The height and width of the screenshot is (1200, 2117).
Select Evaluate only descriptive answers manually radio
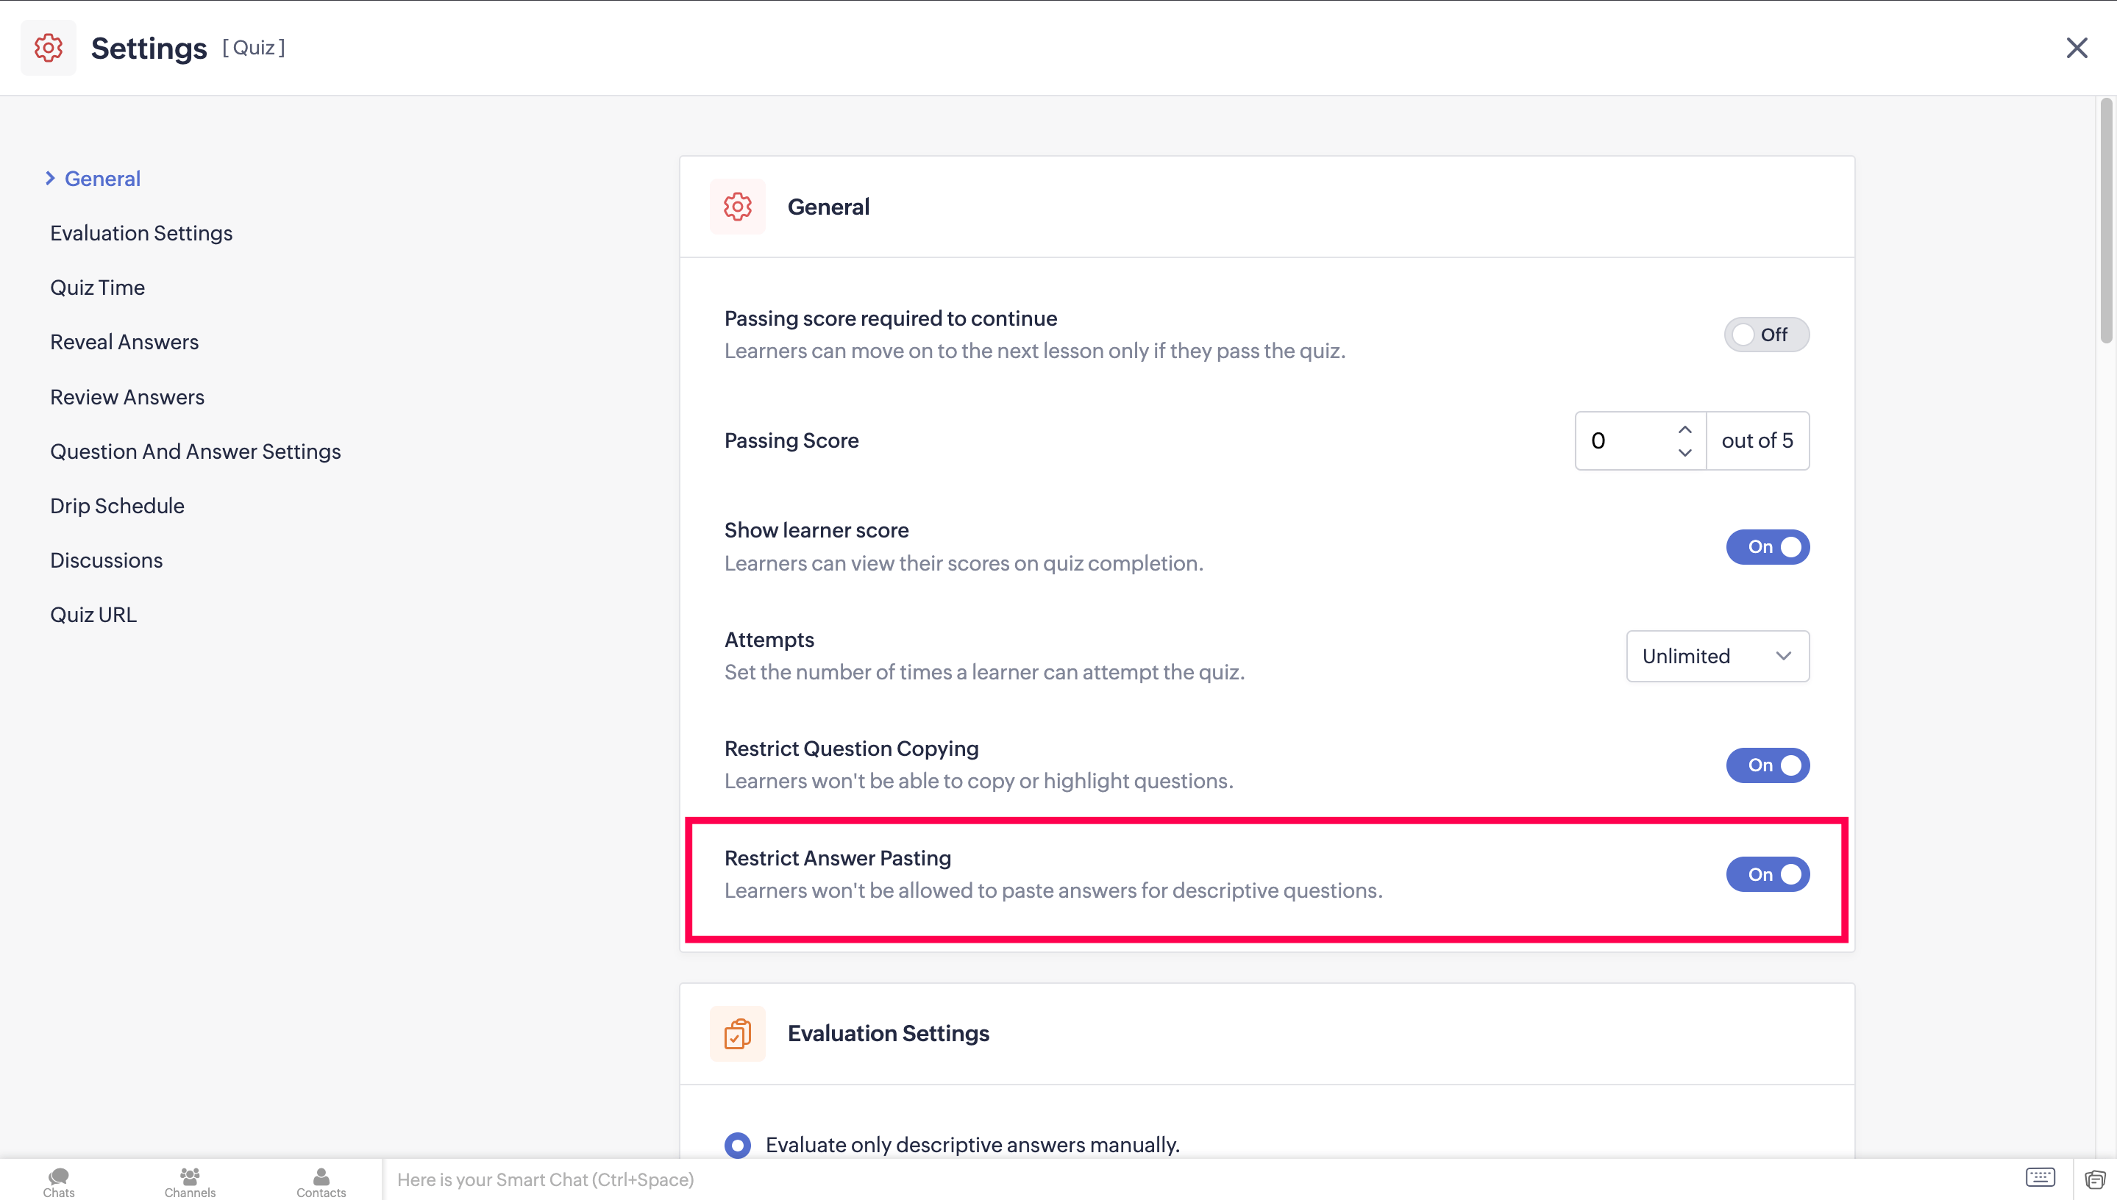click(x=737, y=1145)
